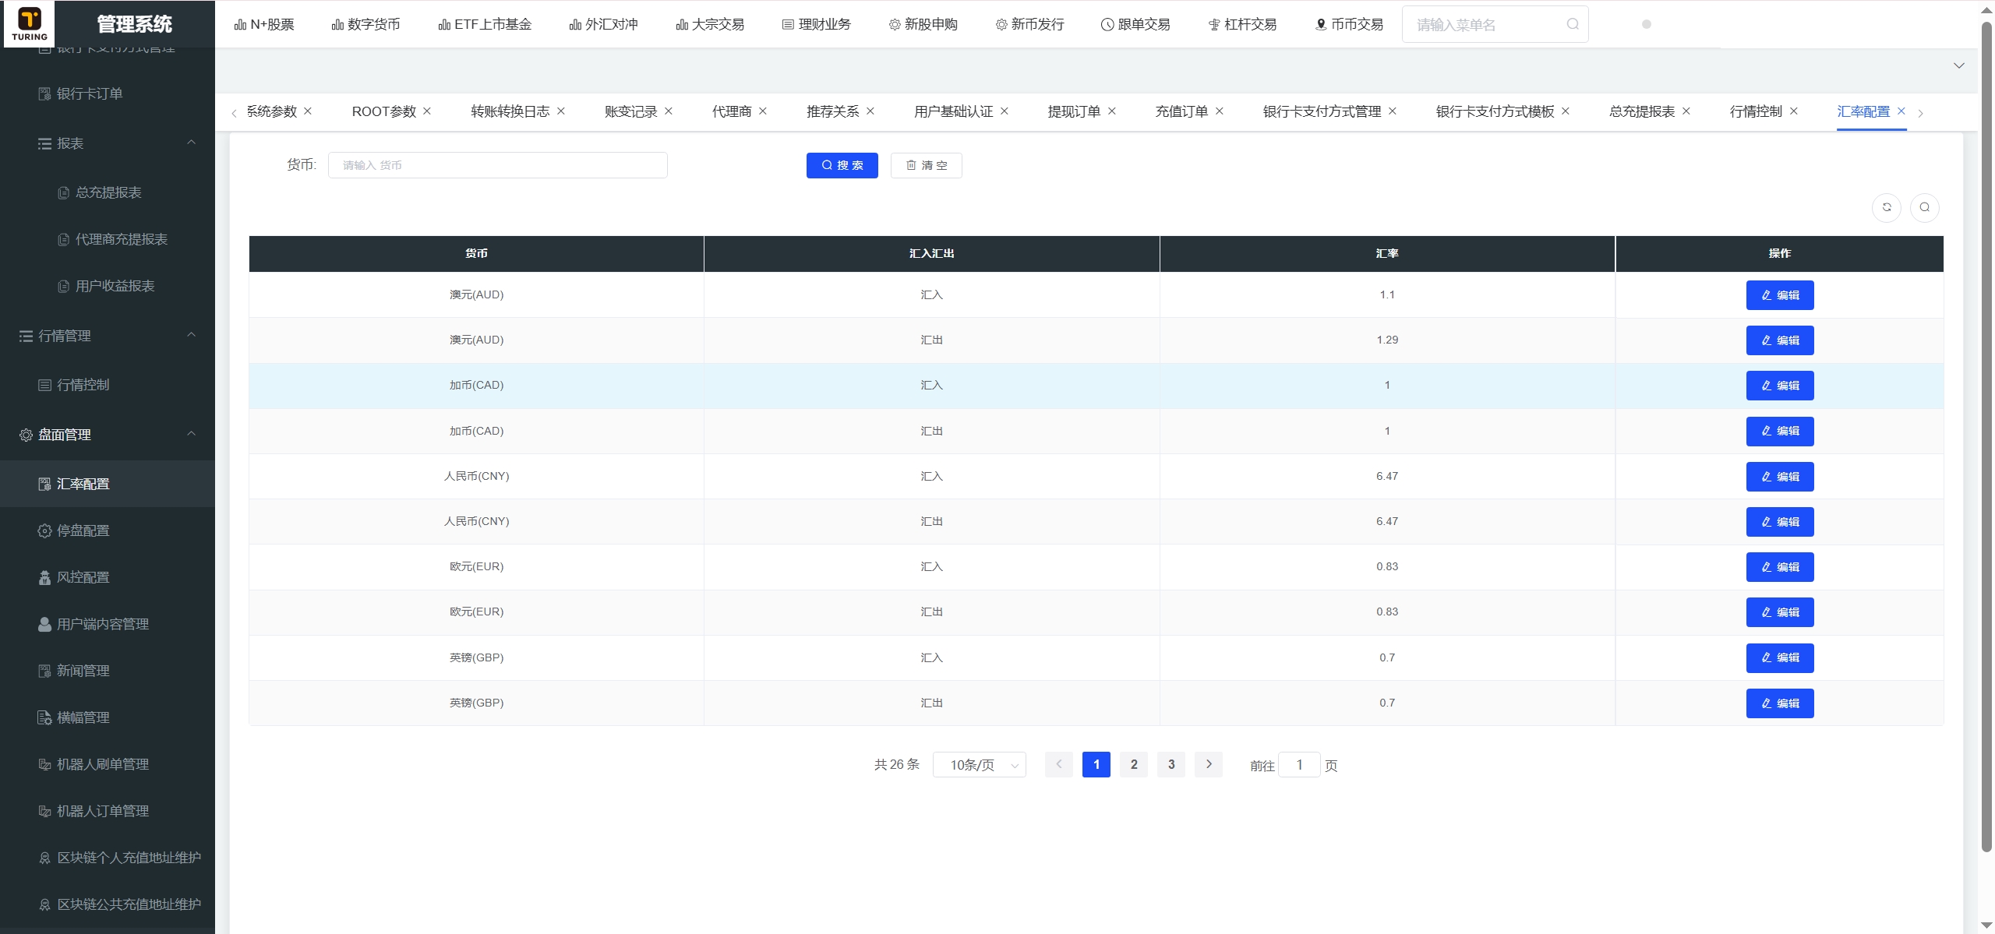
Task: Close the 用户基础认证 tab
Action: pyautogui.click(x=1005, y=111)
